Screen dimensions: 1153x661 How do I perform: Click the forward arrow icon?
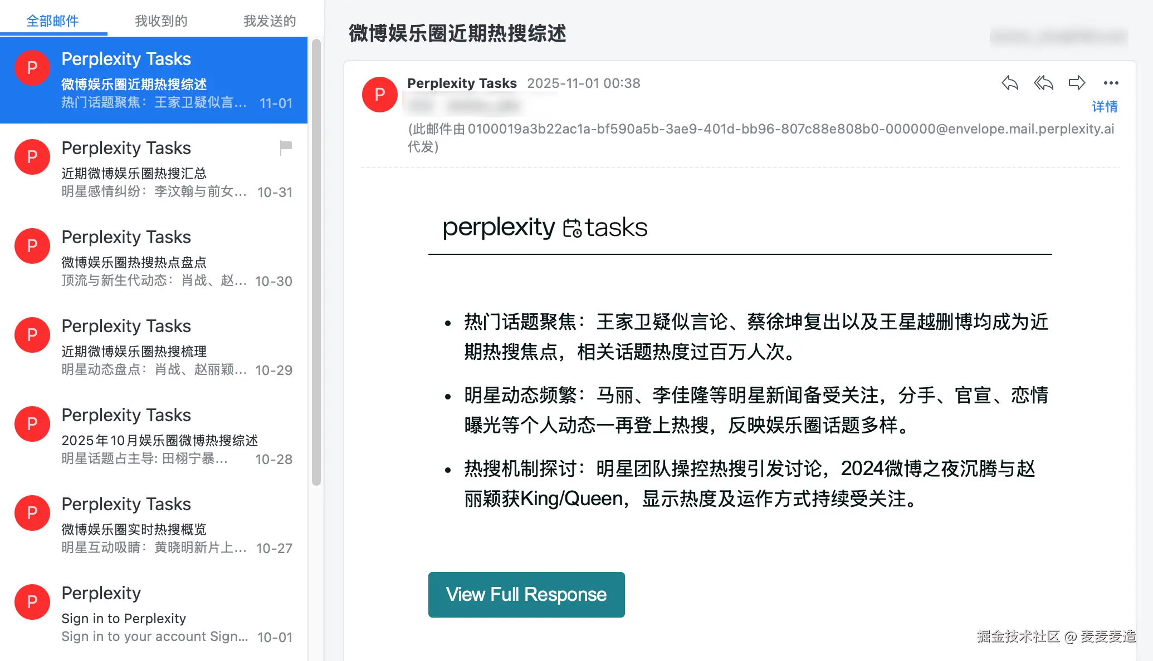click(x=1077, y=83)
